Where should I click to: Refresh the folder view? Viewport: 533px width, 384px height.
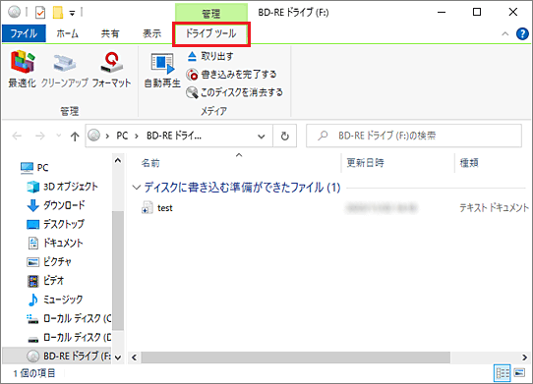pos(284,137)
